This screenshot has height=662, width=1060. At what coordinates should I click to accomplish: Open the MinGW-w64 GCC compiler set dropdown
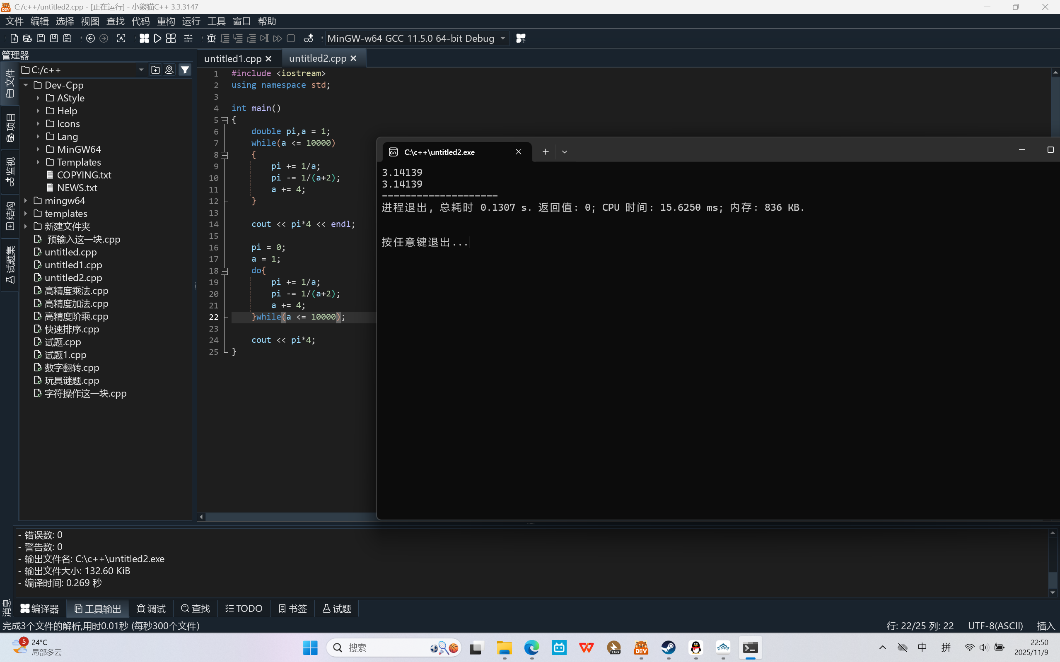(503, 39)
